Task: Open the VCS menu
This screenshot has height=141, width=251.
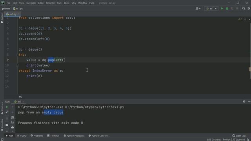Action: click(74, 3)
